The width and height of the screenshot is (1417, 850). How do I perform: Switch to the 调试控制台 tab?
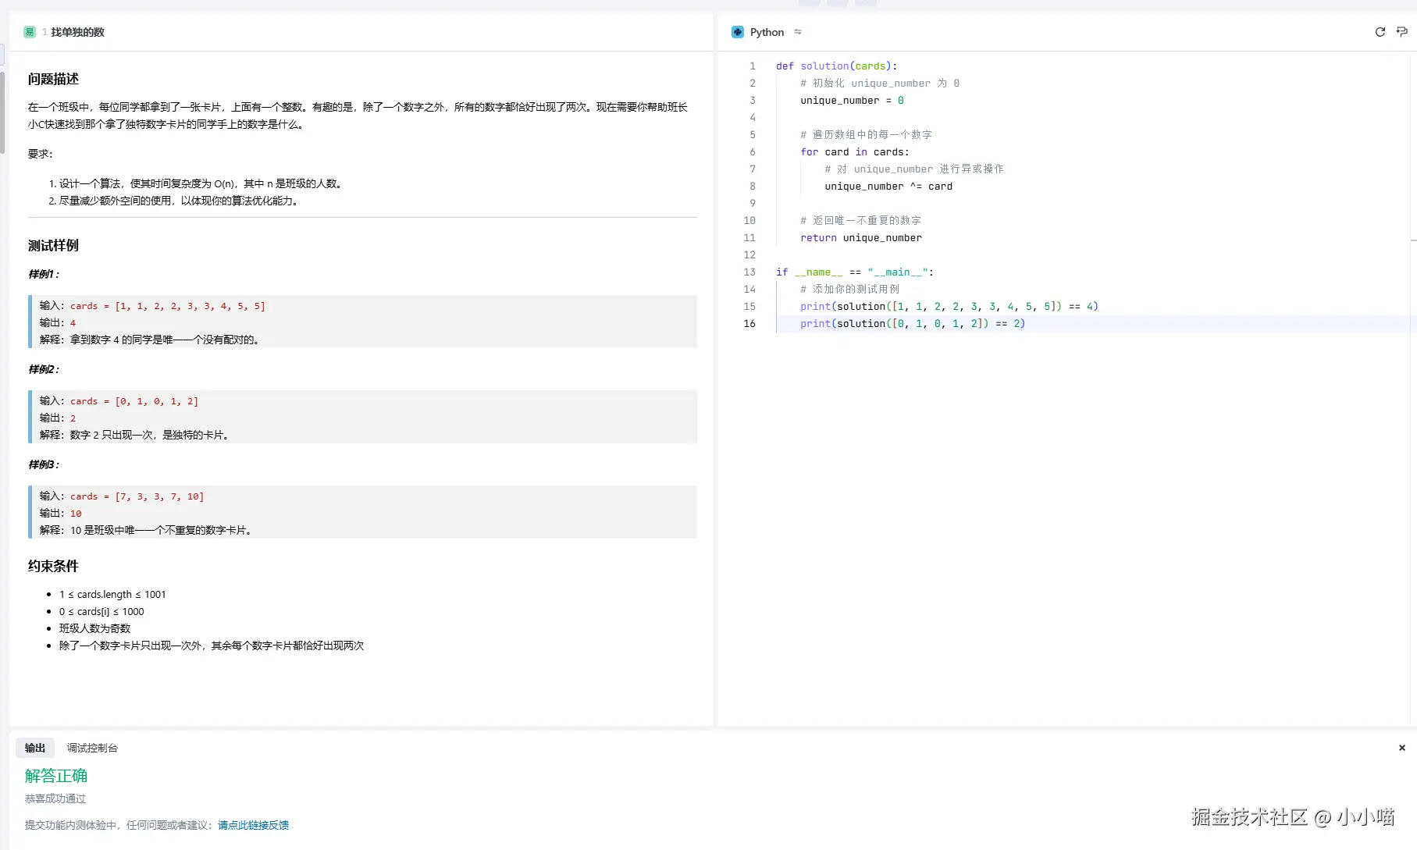pos(92,748)
